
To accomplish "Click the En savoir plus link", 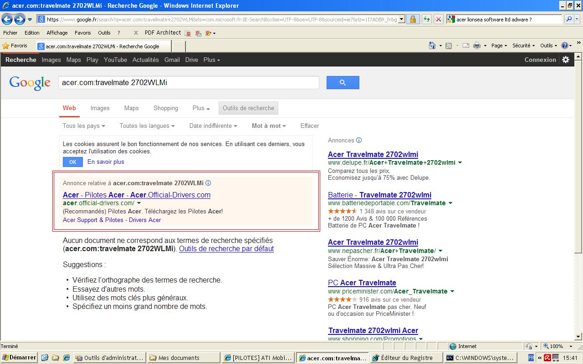I will (x=106, y=162).
